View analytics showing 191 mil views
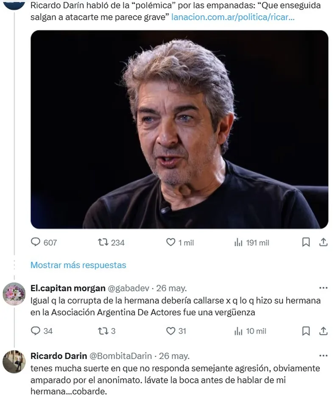The width and height of the screenshot is (335, 399). (238, 242)
